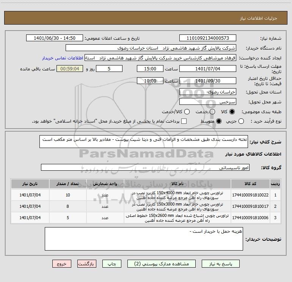Open مشاهده مدارک پیوستی (2) button
The height and width of the screenshot is (282, 292).
[162, 264]
